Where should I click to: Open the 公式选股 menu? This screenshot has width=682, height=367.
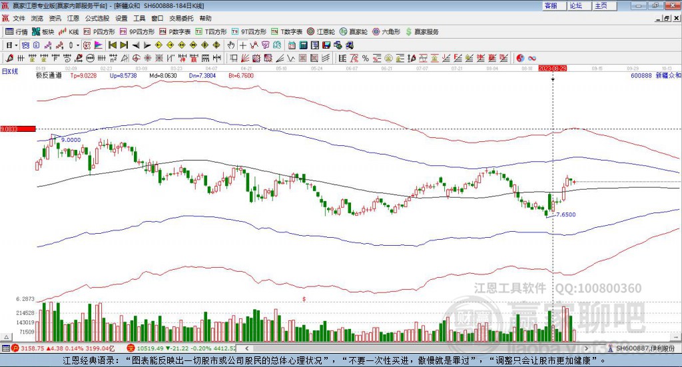pos(97,18)
